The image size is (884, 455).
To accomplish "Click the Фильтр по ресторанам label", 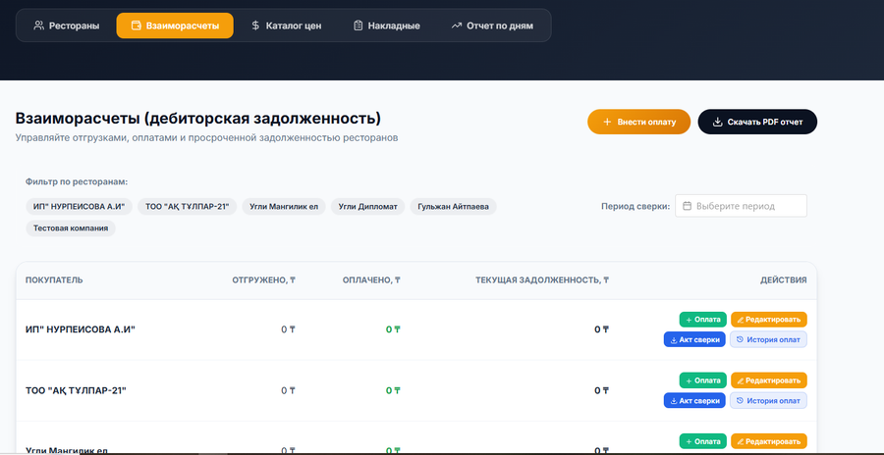I will tap(77, 181).
